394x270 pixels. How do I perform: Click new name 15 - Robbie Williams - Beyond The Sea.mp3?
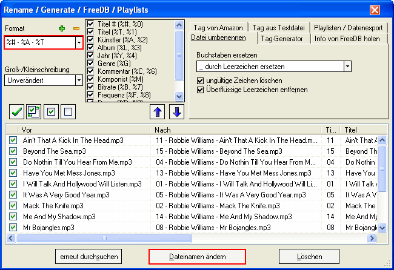click(219, 151)
